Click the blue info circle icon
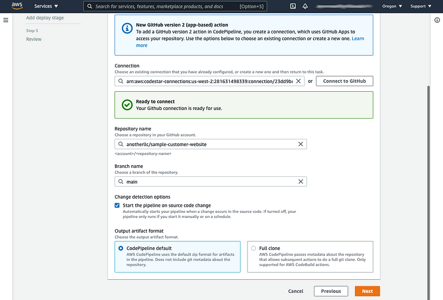443x300 pixels. 127,28
